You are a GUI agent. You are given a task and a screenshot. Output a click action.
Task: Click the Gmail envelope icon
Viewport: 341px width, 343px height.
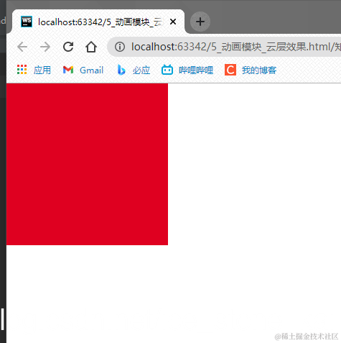pyautogui.click(x=68, y=70)
